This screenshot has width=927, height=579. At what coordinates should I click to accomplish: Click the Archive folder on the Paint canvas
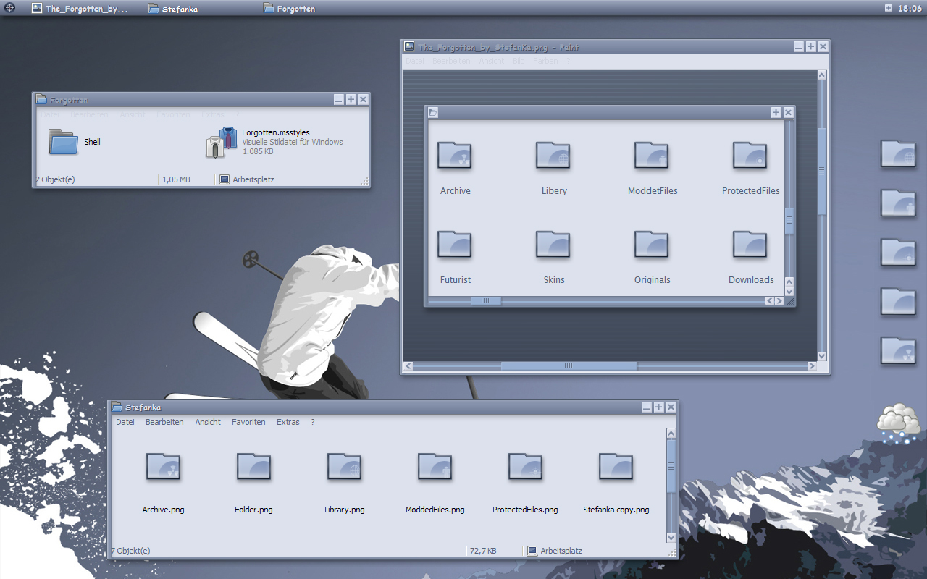pos(455,156)
